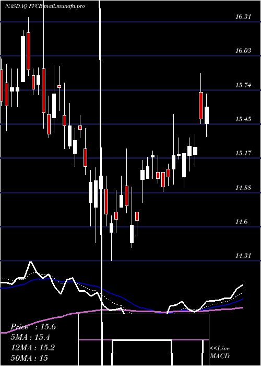Click the 16.03 price axis label
261x366 pixels.
[243, 51]
